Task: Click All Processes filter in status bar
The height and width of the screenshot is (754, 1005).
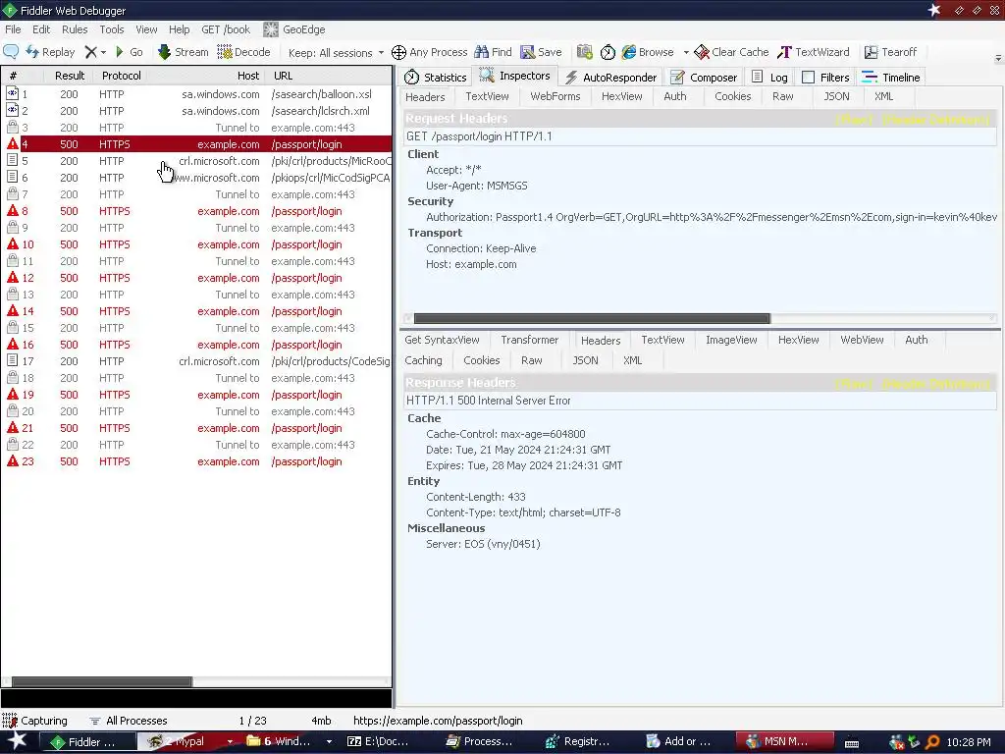Action: [129, 721]
